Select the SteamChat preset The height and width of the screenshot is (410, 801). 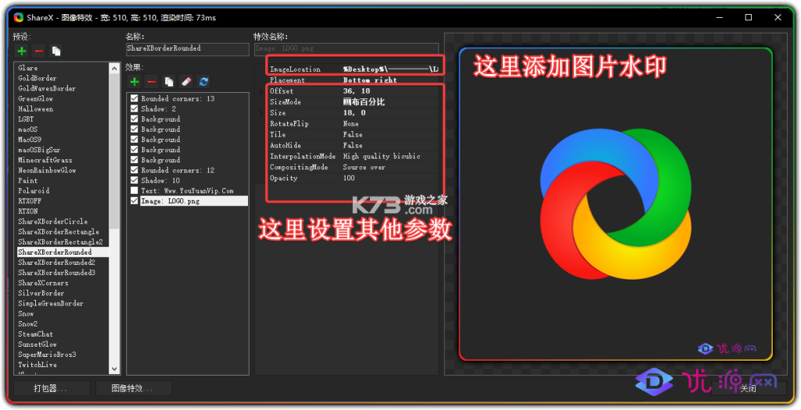tap(36, 334)
